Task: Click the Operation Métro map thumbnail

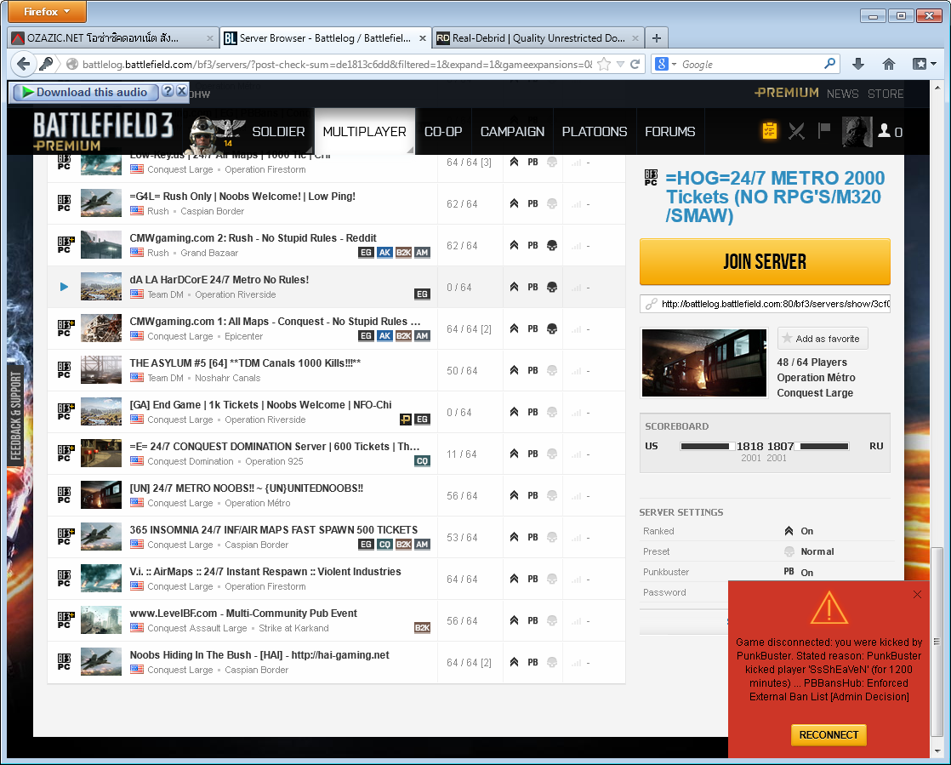Action: coord(704,363)
